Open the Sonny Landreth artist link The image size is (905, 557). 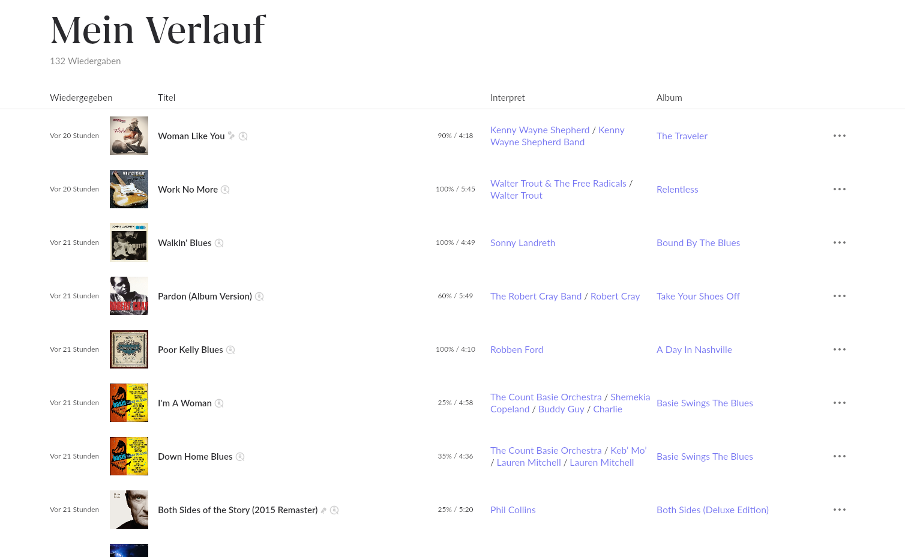[522, 243]
